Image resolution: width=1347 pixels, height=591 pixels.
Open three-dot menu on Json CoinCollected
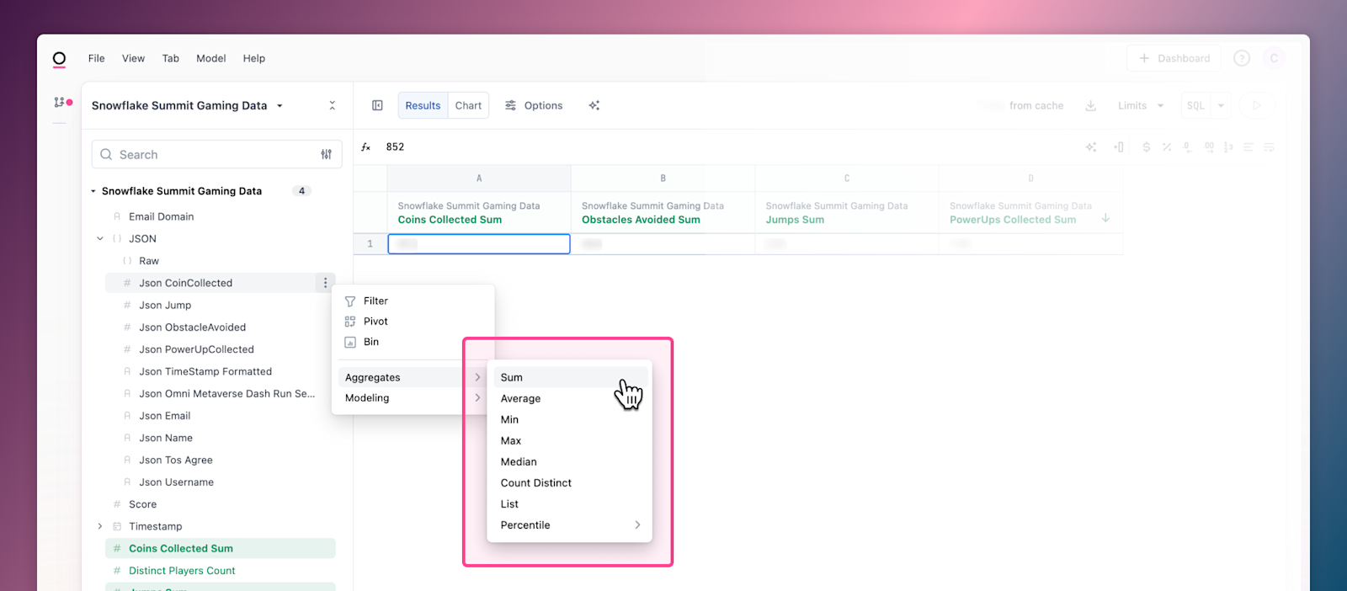tap(325, 283)
